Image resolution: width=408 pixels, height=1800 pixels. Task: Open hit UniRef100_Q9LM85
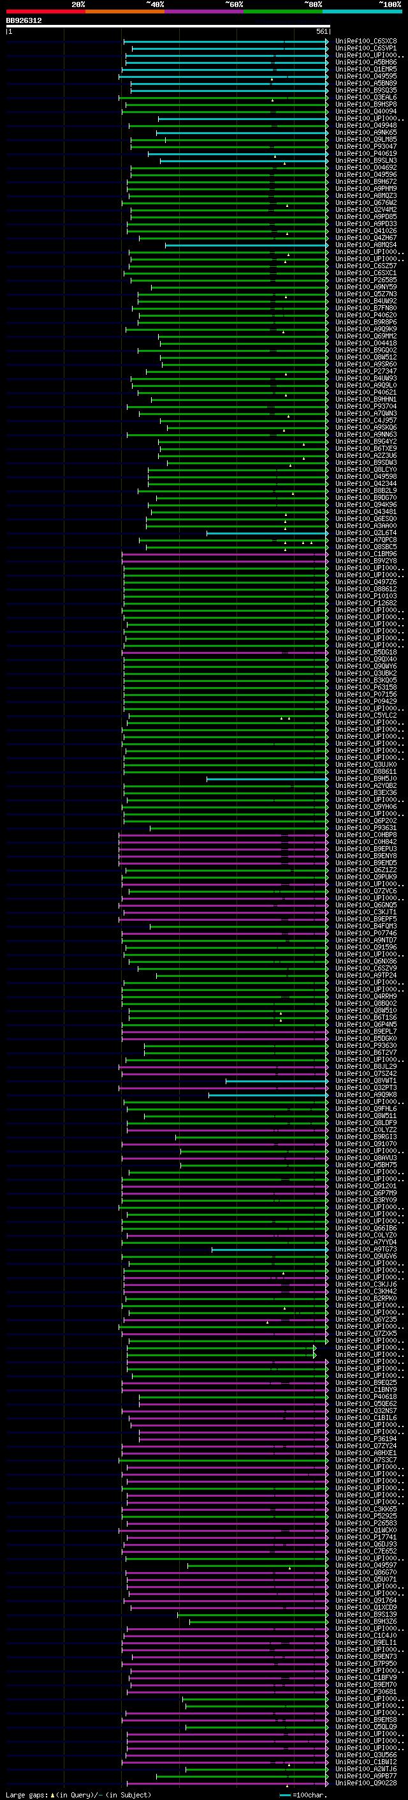pos(366,140)
